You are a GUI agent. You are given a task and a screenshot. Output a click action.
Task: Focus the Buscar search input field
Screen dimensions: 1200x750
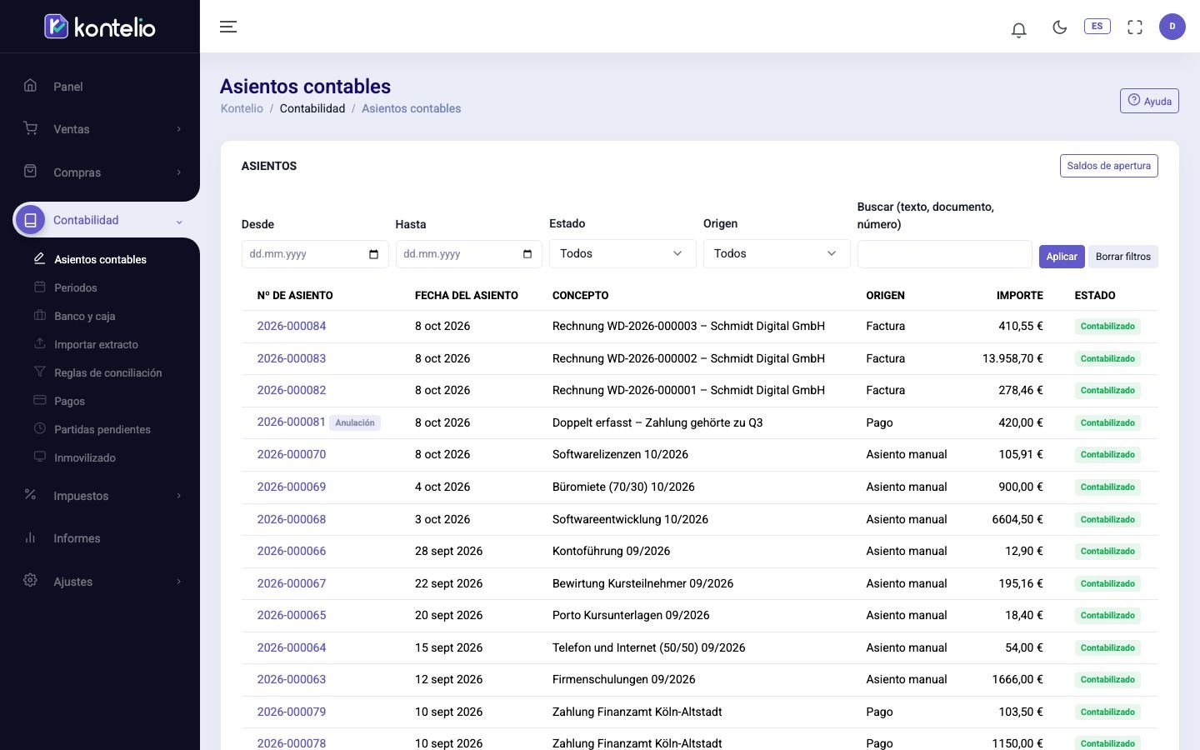click(944, 254)
